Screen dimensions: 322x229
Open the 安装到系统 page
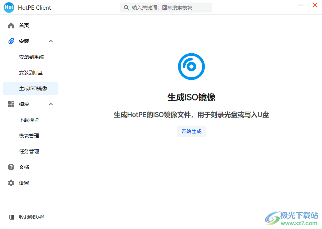click(x=31, y=57)
